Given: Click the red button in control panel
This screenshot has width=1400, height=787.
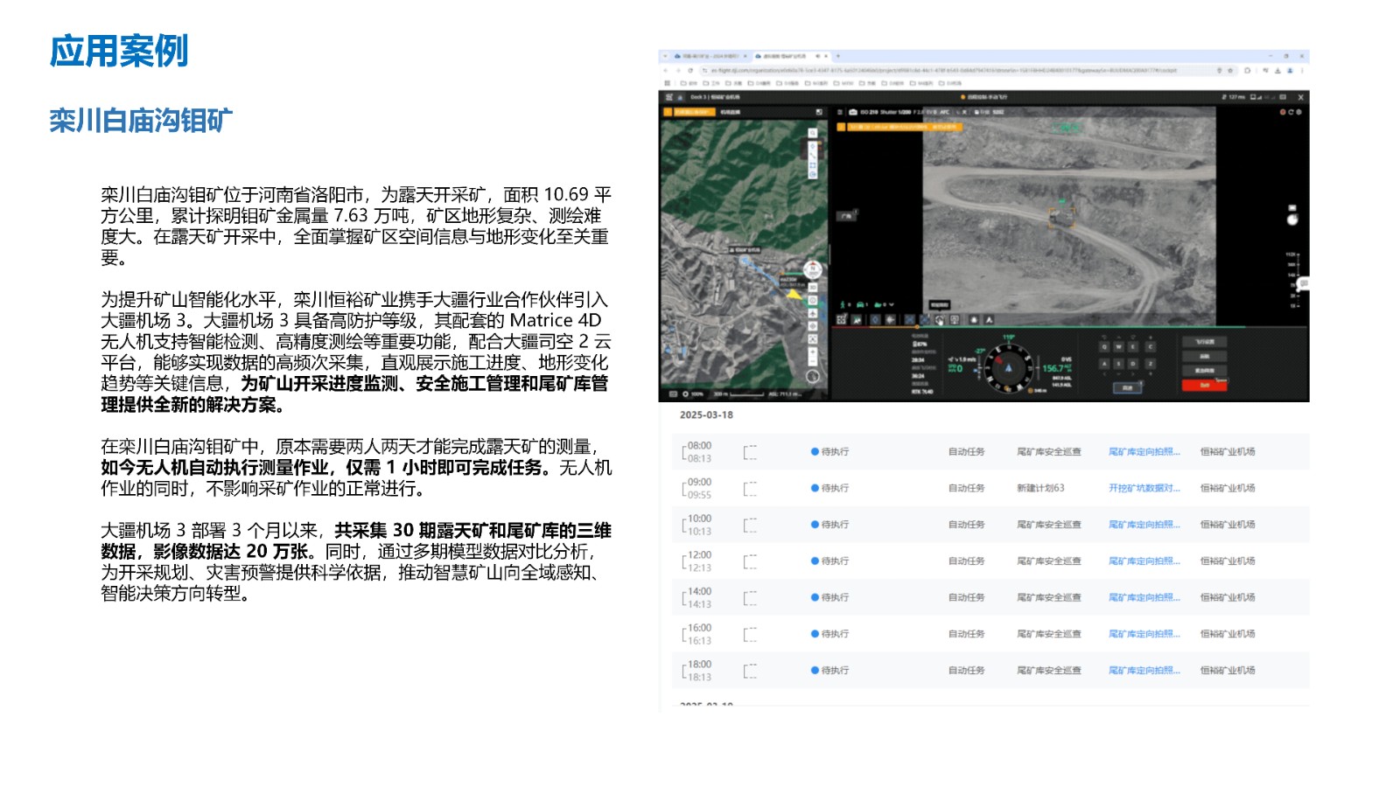Looking at the screenshot, I should point(1204,385).
